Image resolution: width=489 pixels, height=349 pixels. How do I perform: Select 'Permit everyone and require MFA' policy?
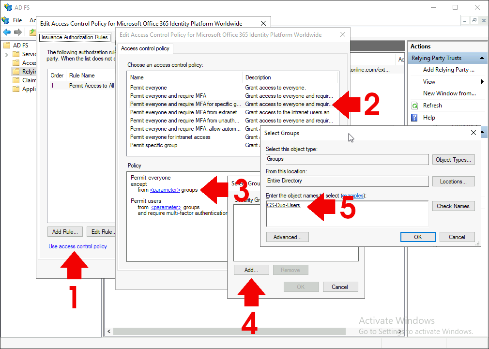pos(232,96)
